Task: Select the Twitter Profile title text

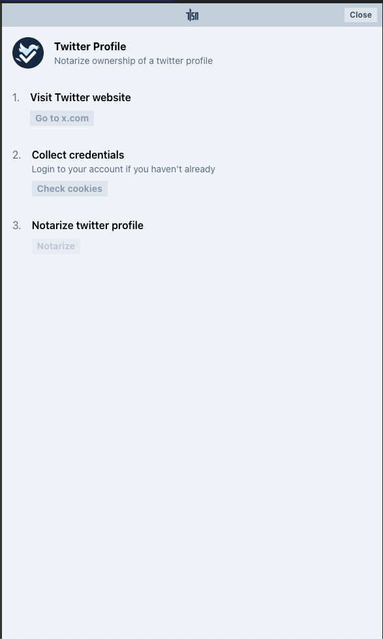Action: (x=90, y=46)
